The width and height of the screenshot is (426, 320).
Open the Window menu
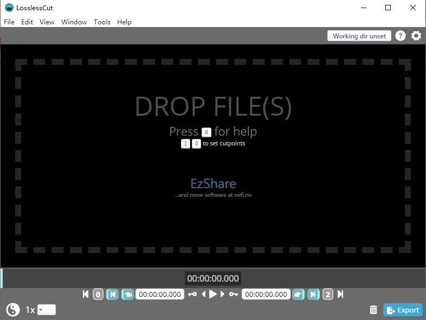click(74, 22)
